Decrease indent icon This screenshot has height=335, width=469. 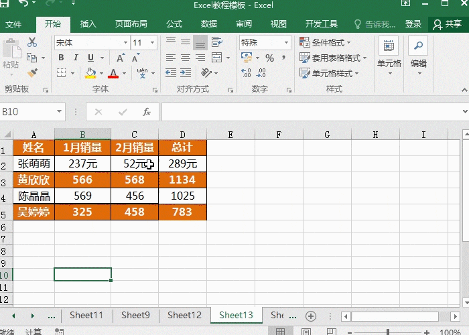(171, 72)
